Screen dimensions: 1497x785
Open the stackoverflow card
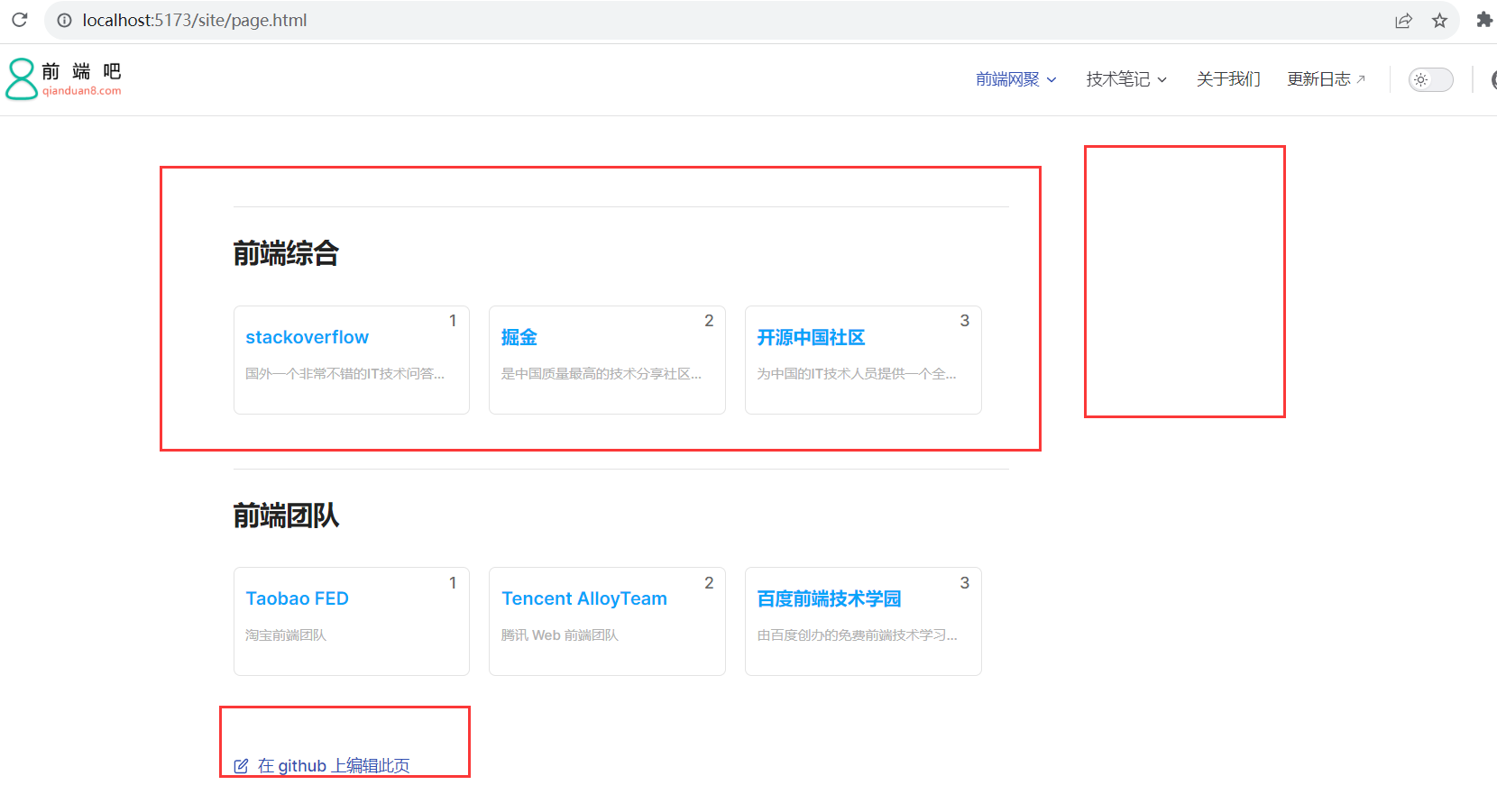point(352,360)
